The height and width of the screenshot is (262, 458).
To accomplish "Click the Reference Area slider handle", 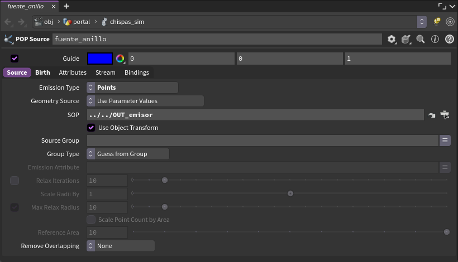I will point(447,232).
